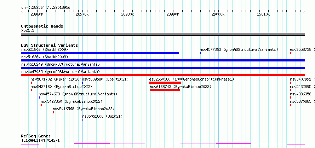Click the red esv3558738 marker

(291, 53)
